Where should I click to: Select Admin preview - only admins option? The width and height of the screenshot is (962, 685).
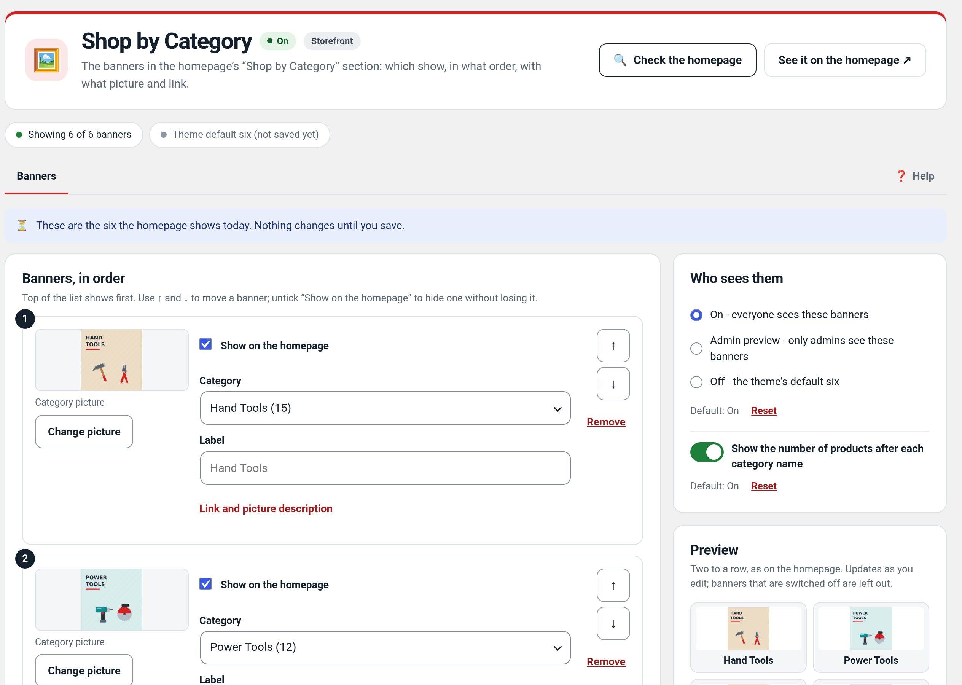tap(696, 349)
